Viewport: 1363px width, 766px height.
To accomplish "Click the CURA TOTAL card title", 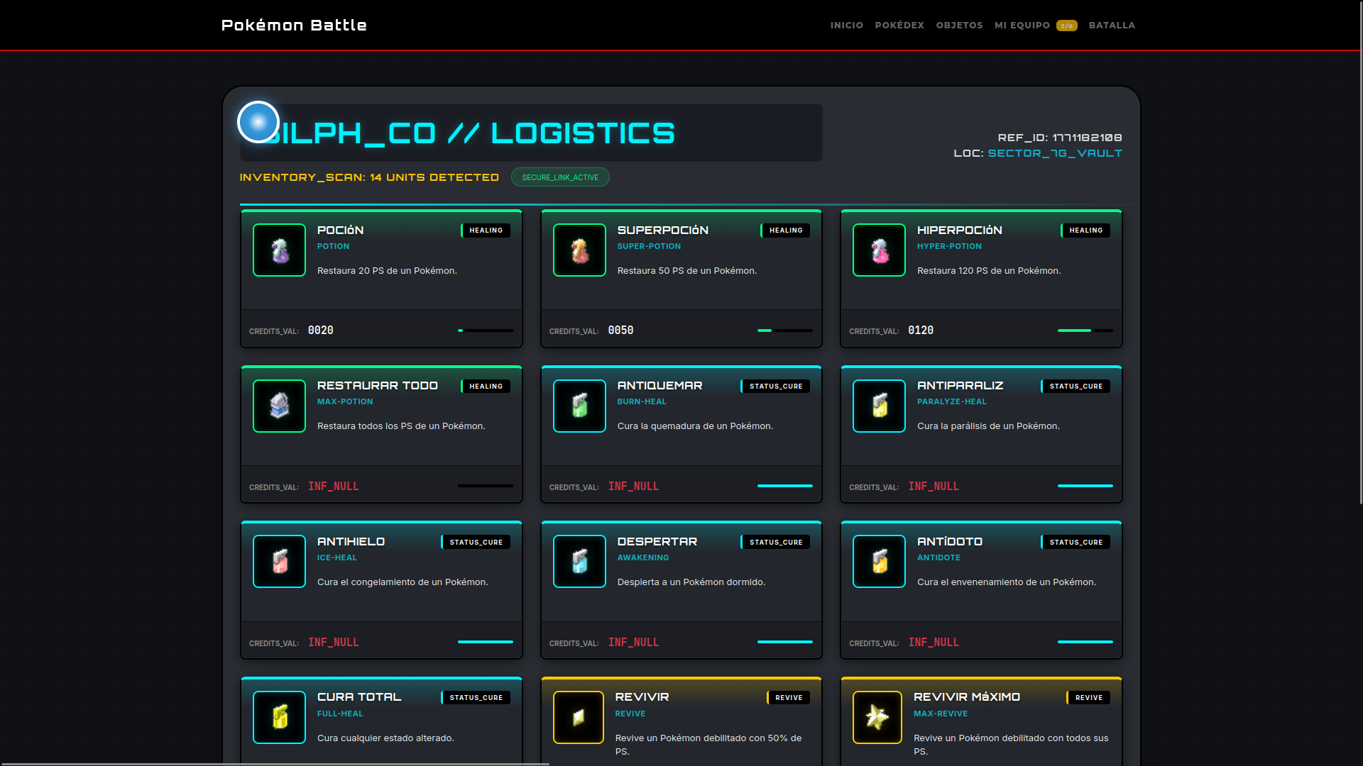I will pyautogui.click(x=359, y=697).
